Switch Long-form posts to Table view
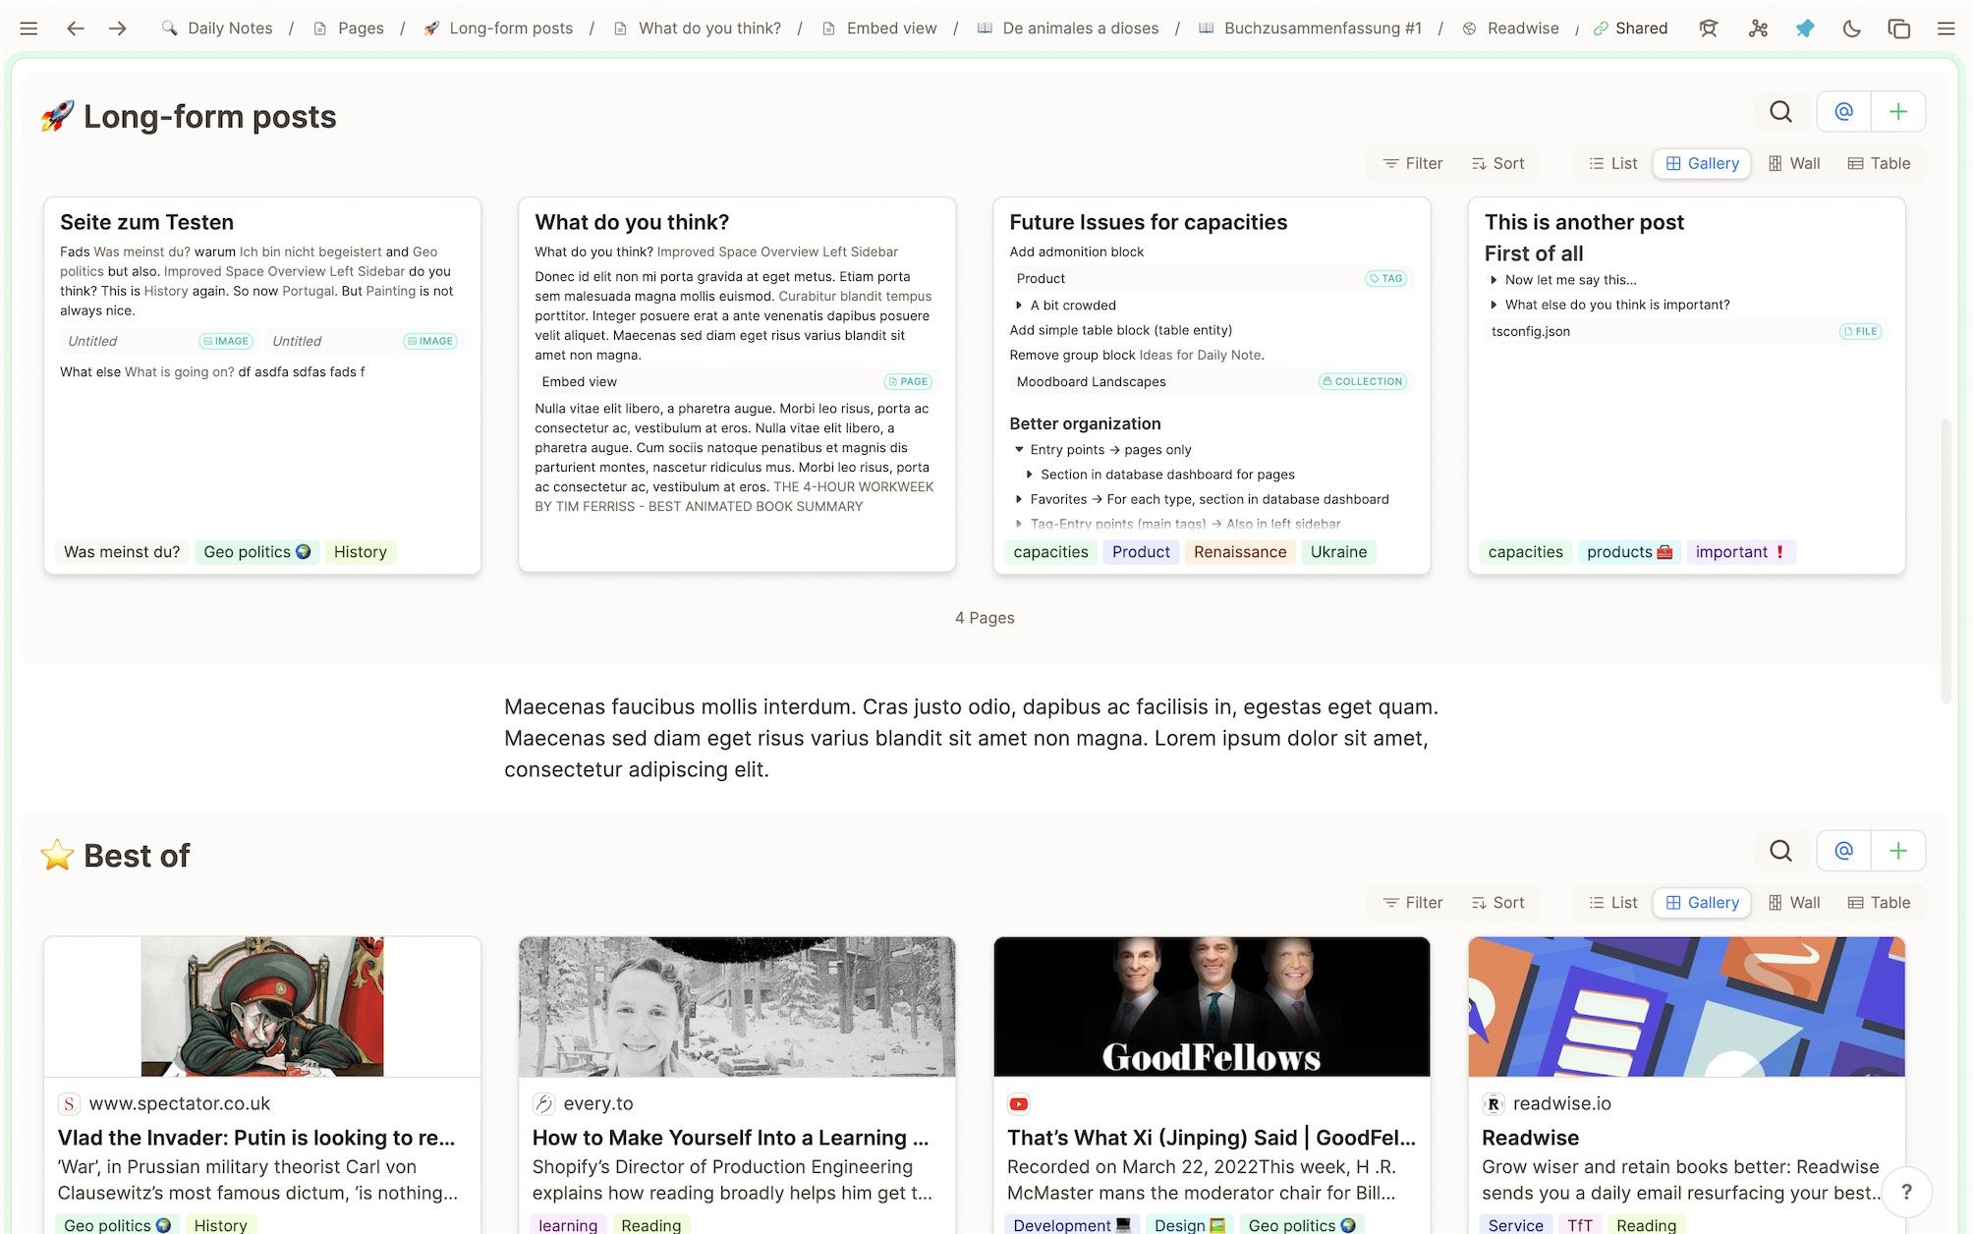 (1878, 163)
